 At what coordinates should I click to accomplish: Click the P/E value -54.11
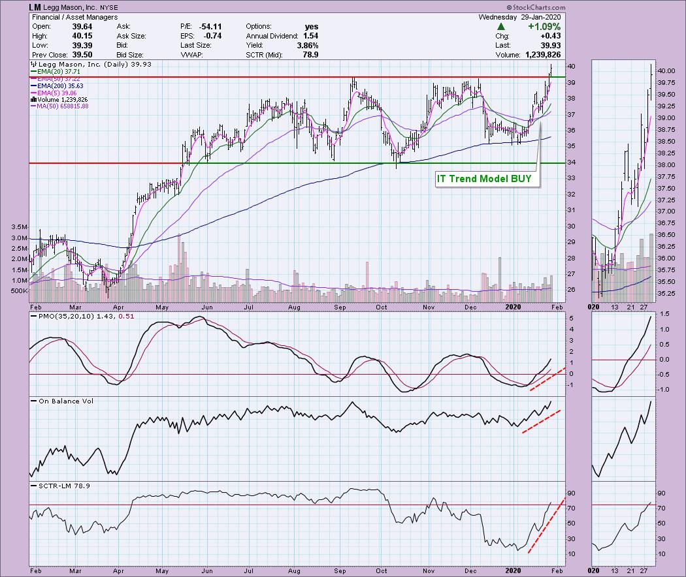tap(210, 27)
